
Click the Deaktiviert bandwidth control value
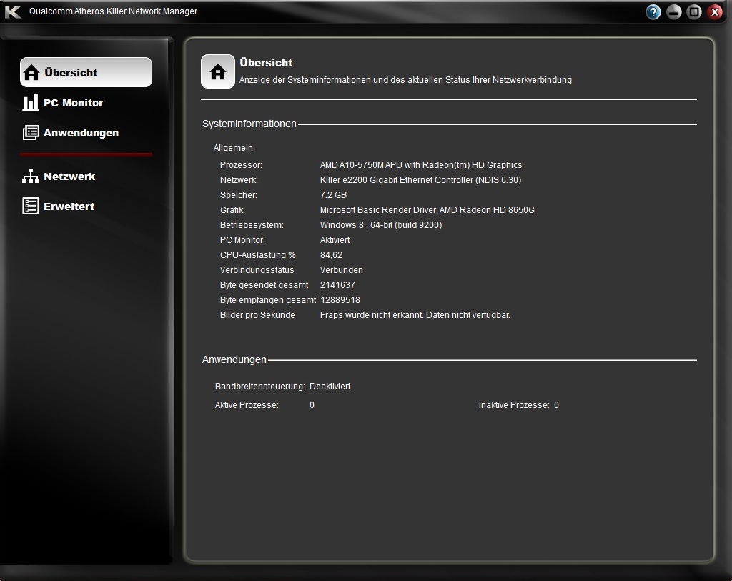(330, 387)
